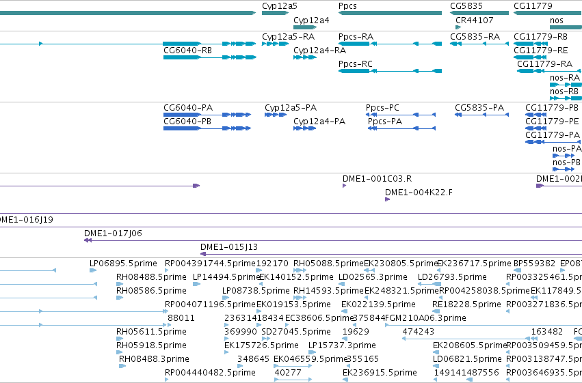Click the CG5835-RA transcript label
582x383 pixels.
(x=475, y=37)
